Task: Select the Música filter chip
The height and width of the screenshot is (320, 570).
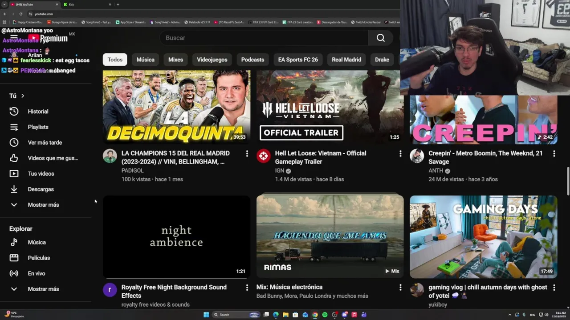Action: click(x=145, y=60)
